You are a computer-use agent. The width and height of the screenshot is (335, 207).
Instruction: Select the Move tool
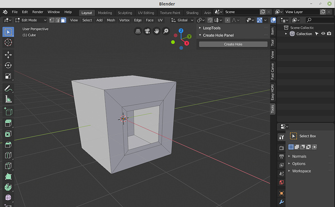click(x=8, y=55)
